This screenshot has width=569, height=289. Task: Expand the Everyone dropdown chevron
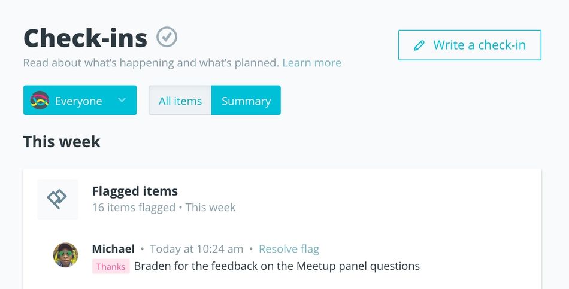tap(122, 100)
